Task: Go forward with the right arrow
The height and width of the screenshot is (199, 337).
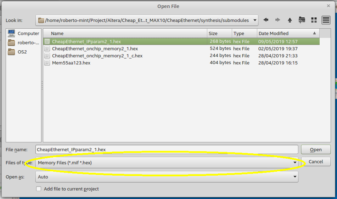Action: pos(278,20)
